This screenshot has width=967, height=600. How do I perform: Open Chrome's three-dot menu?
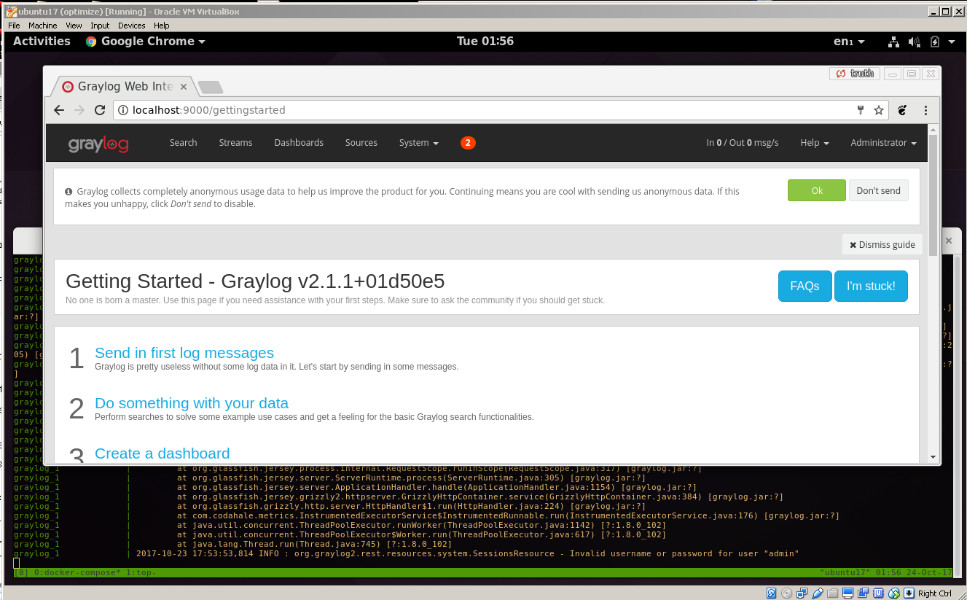pyautogui.click(x=925, y=110)
